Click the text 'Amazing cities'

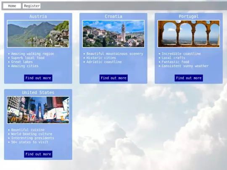coord(25,66)
